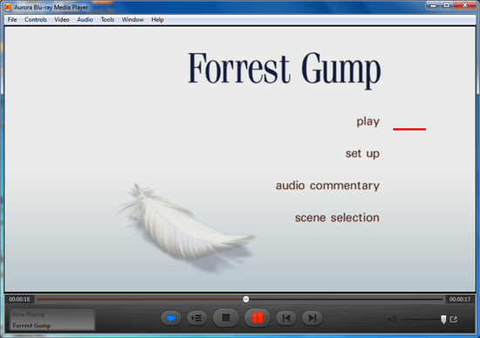Open the Help menu
The image size is (480, 338).
tap(157, 19)
